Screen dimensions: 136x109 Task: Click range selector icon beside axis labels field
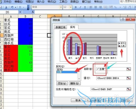click(x=129, y=89)
